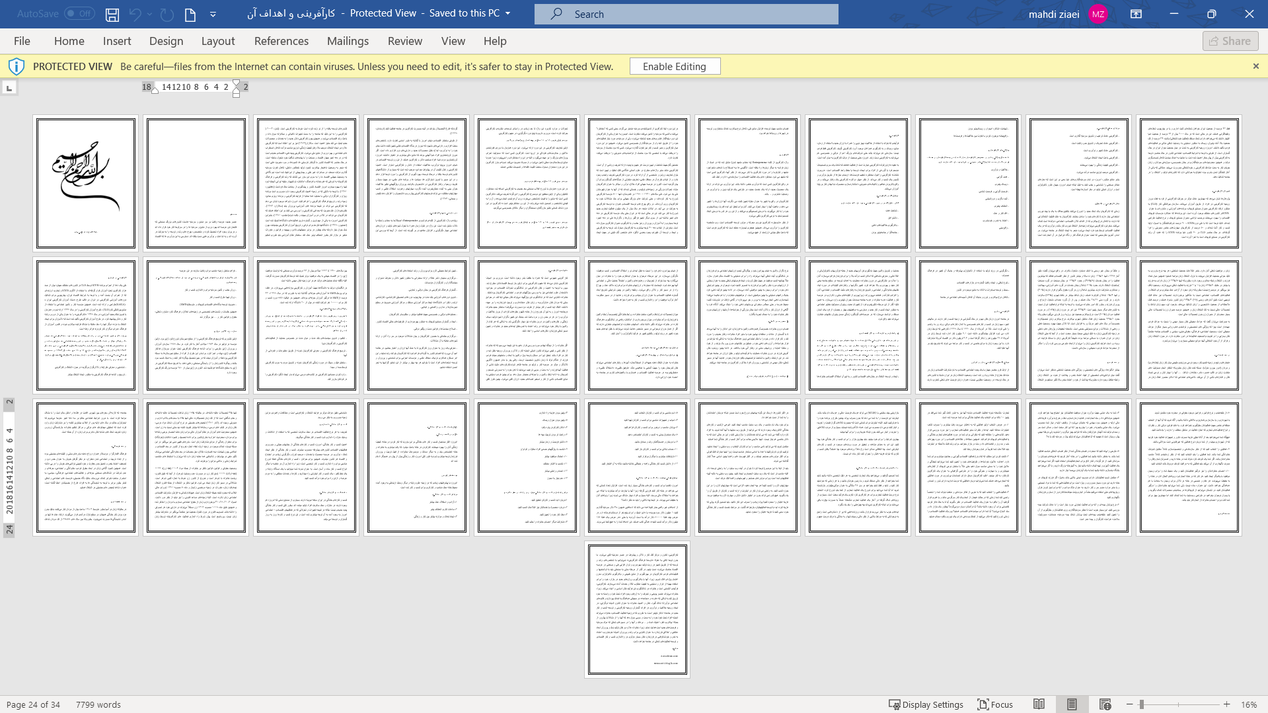Click the Zoom In plus button
This screenshot has width=1268, height=713.
pyautogui.click(x=1227, y=704)
